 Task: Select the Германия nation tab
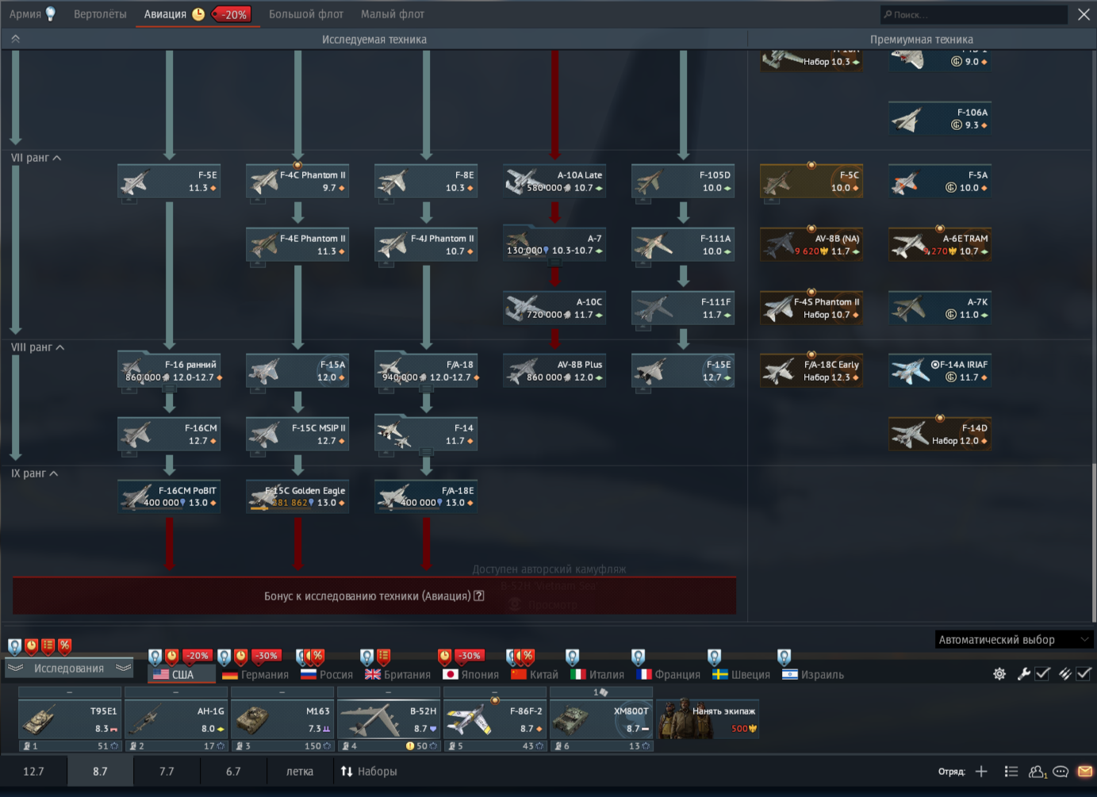point(255,675)
